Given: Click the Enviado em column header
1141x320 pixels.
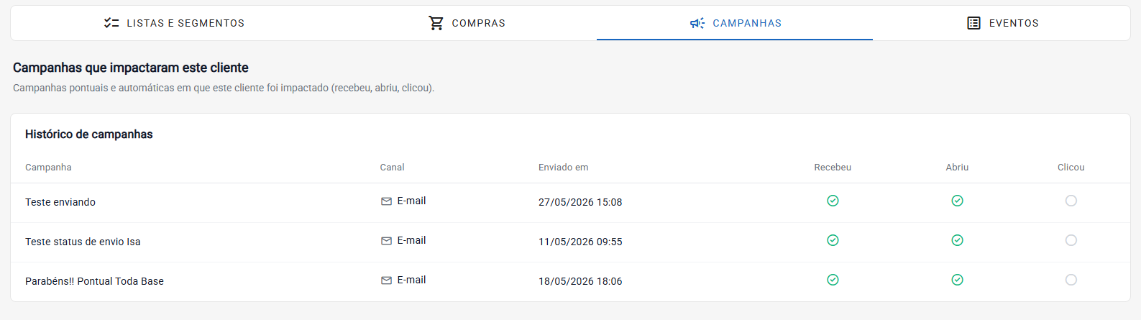Looking at the screenshot, I should 563,168.
